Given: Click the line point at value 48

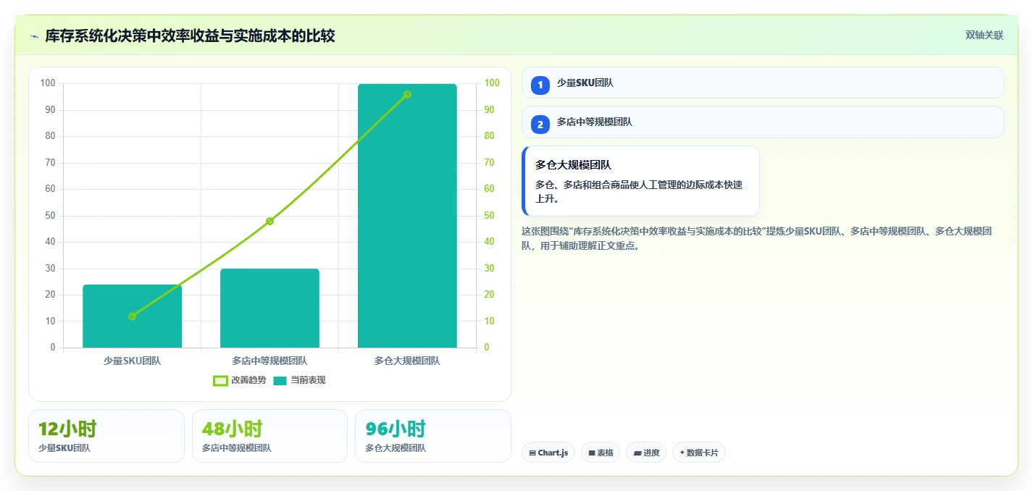Looking at the screenshot, I should pos(269,221).
